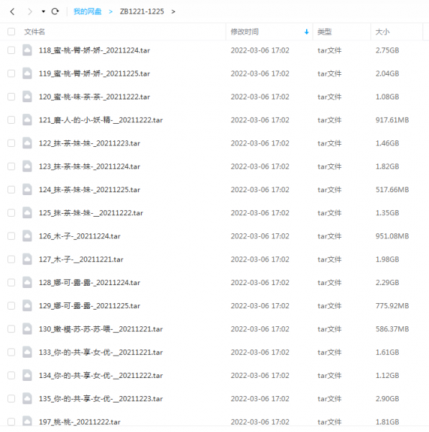Go back with the left arrow icon
429x432 pixels.
tap(12, 12)
